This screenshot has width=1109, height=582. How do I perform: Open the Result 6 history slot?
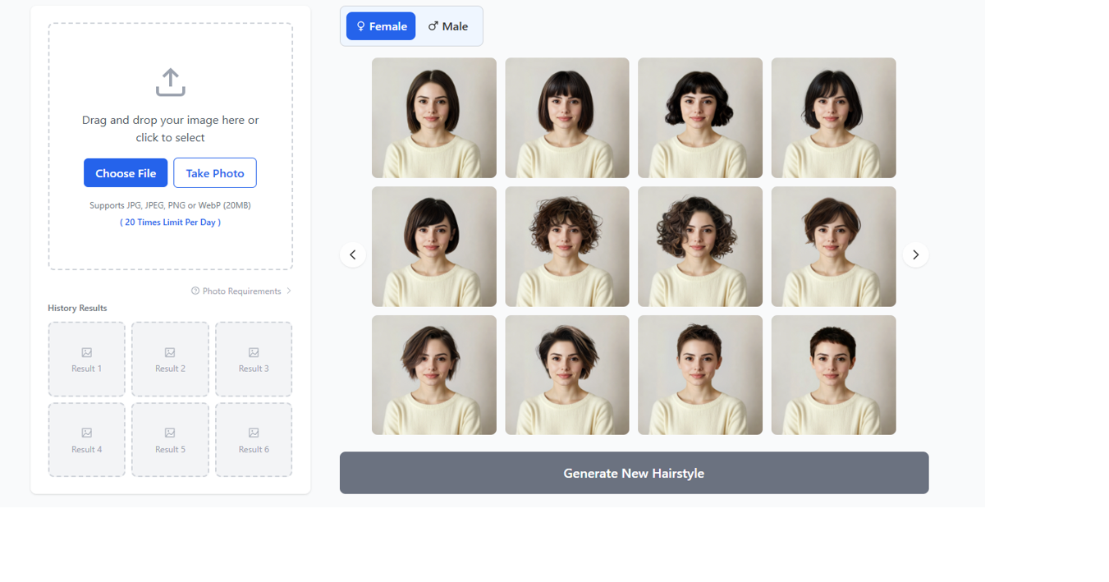(254, 440)
